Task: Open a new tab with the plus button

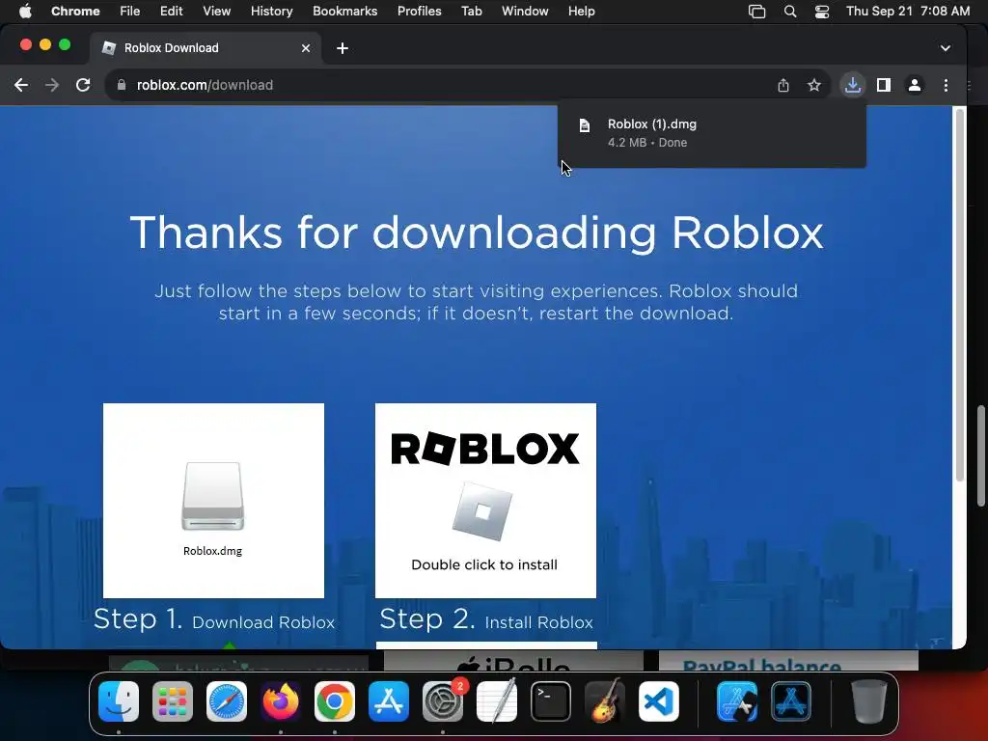Action: (343, 48)
